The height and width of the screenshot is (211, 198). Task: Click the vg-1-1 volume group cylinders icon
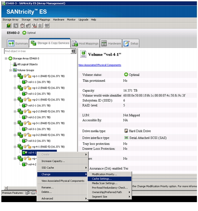click(20, 76)
